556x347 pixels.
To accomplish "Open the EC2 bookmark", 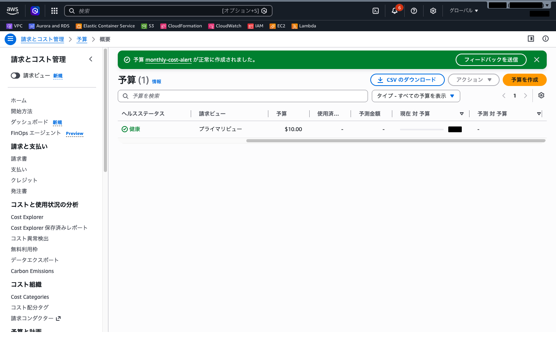I will 278,26.
